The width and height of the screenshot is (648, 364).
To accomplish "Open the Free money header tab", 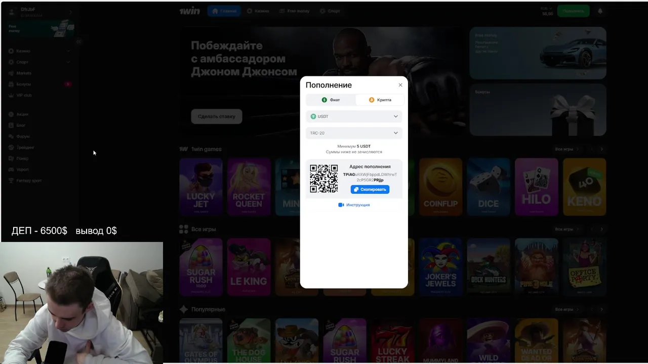I will pyautogui.click(x=294, y=11).
